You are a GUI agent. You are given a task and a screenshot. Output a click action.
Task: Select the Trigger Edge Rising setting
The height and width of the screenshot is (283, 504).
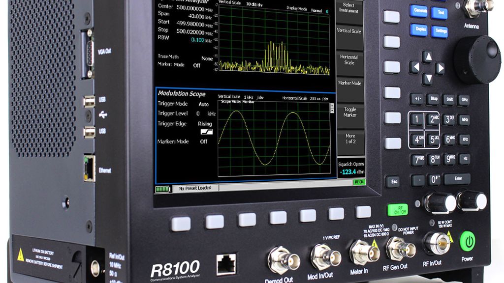205,124
